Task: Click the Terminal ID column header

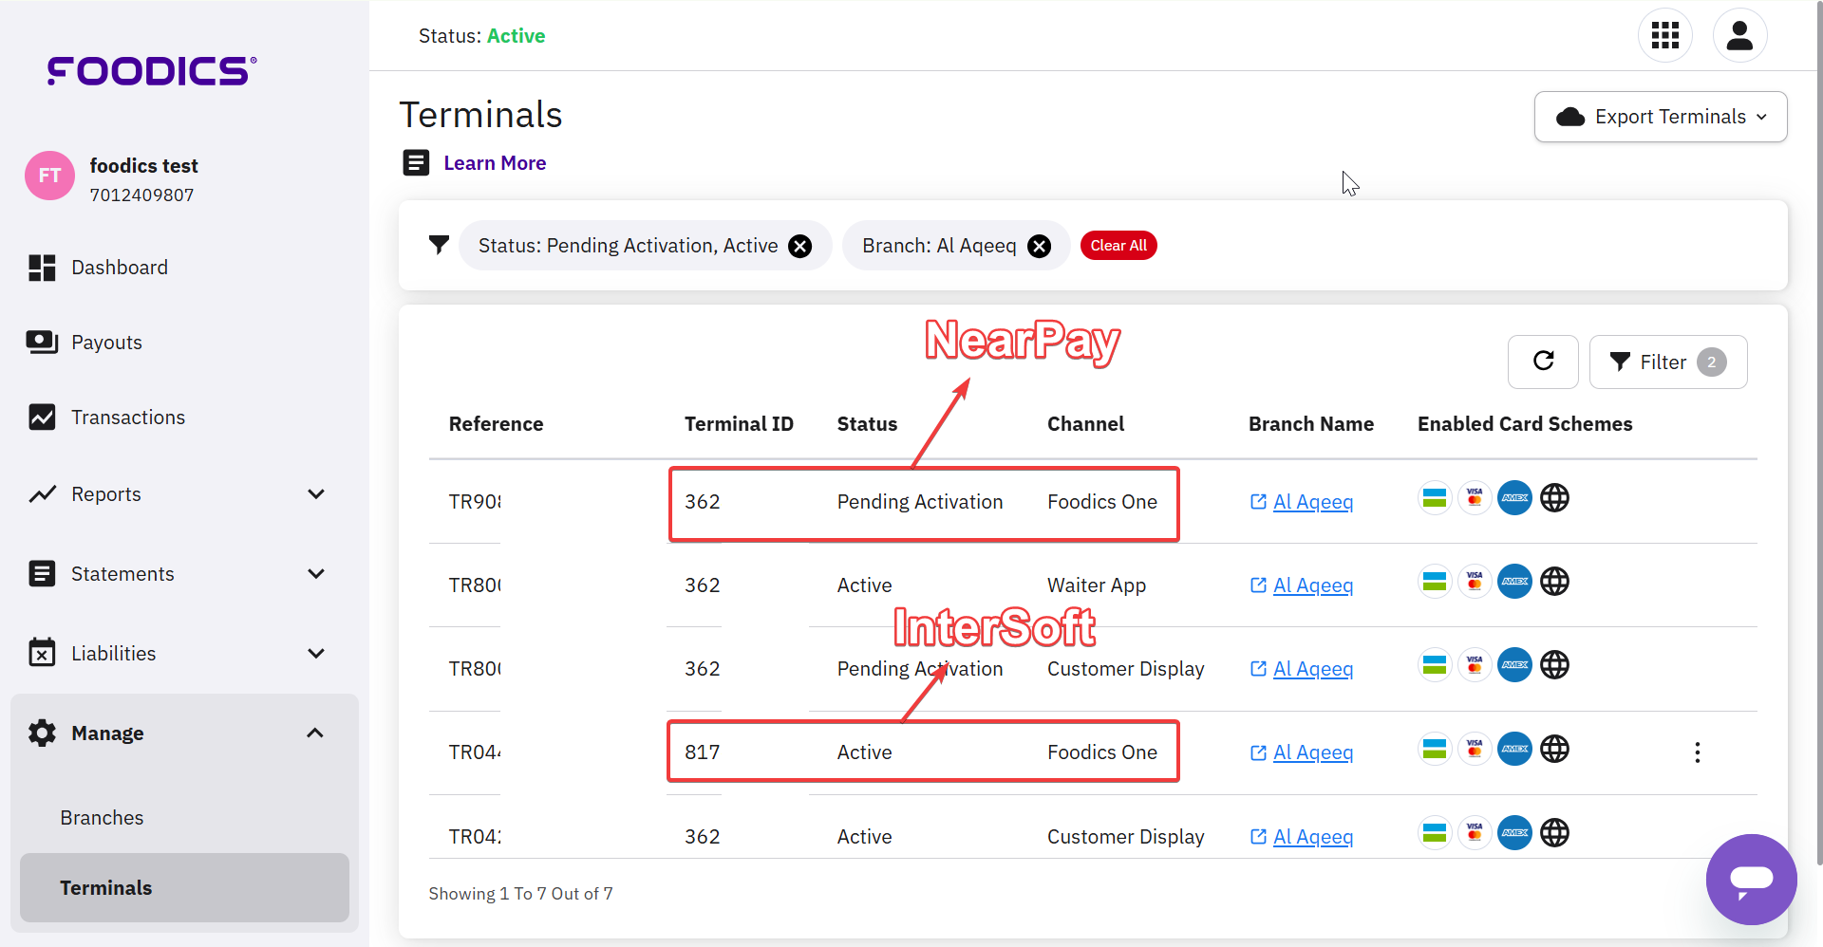Action: click(x=739, y=424)
